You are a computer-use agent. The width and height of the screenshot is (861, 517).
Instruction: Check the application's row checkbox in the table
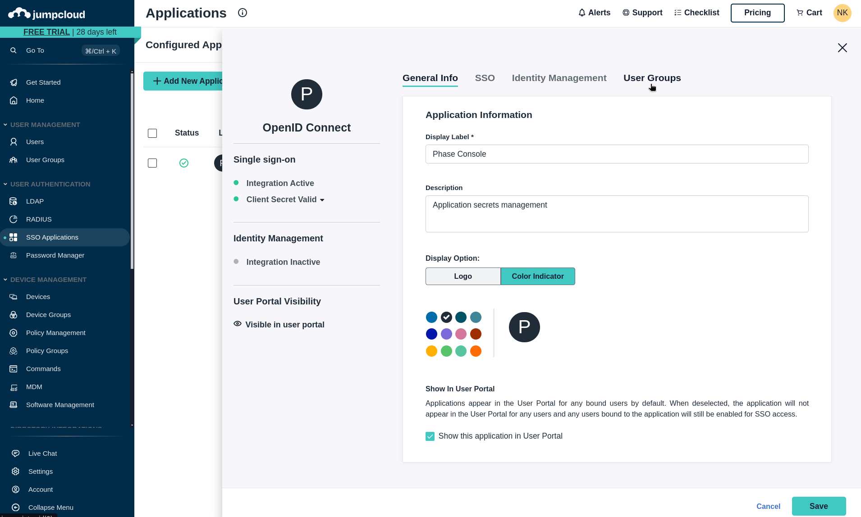click(x=152, y=163)
